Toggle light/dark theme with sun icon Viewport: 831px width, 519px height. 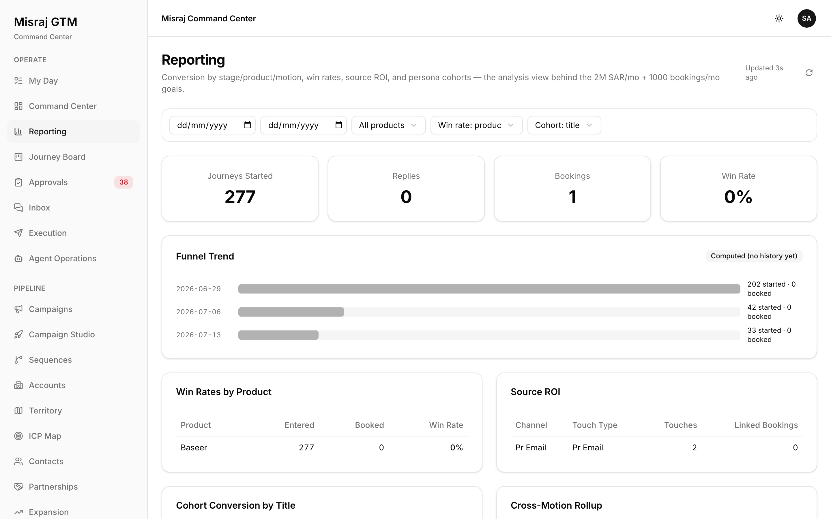[779, 18]
